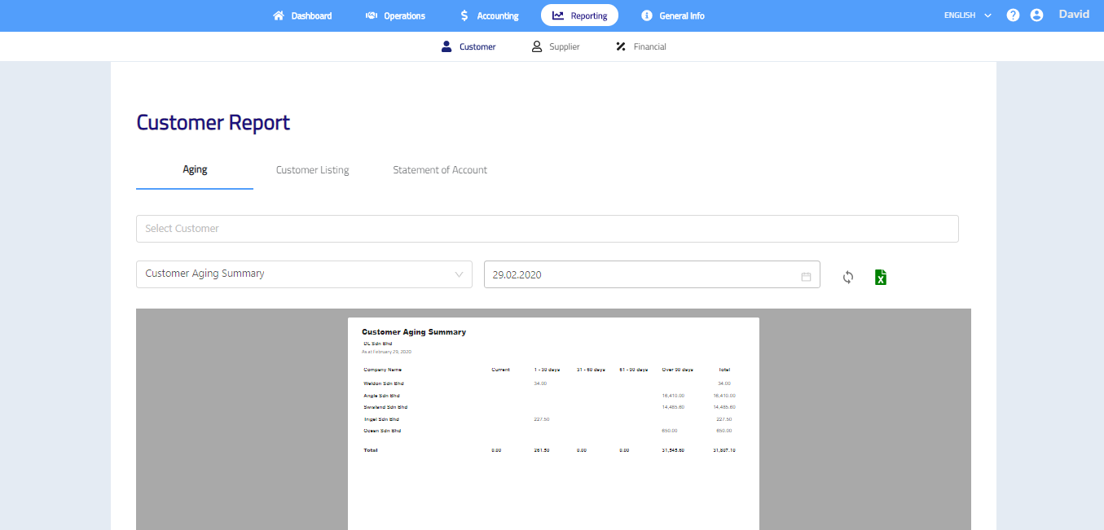Image resolution: width=1104 pixels, height=530 pixels.
Task: Click the Reporting menu button
Action: pos(579,15)
